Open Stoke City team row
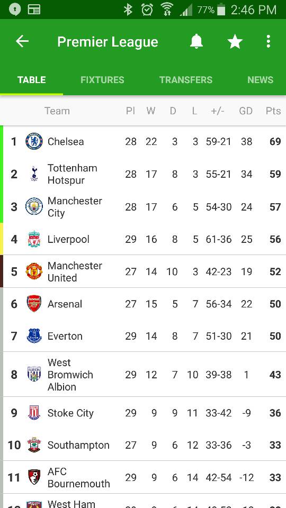Image resolution: width=286 pixels, height=508 pixels. (x=144, y=413)
